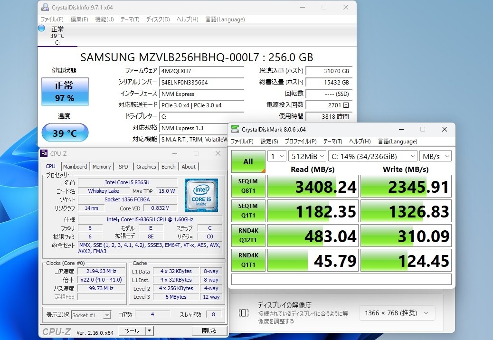Click the display resolution monitor icon
493x340 pixels.
(244, 313)
